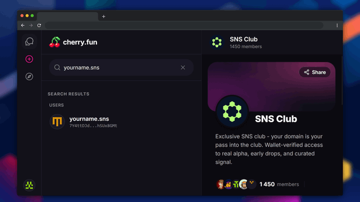Click the cherry.fun brand name
The width and height of the screenshot is (360, 202).
[x=80, y=42]
